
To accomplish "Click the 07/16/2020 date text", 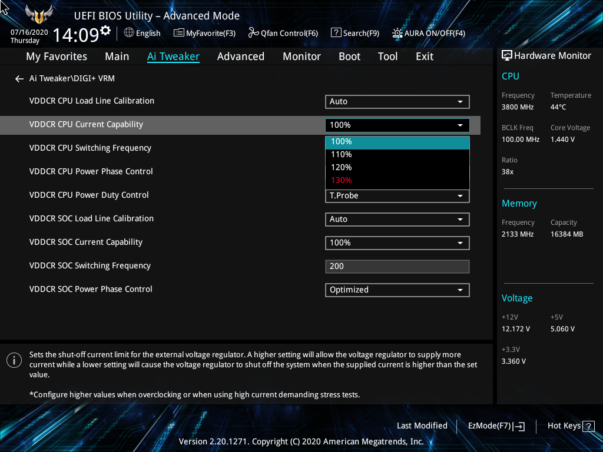I will [x=29, y=32].
